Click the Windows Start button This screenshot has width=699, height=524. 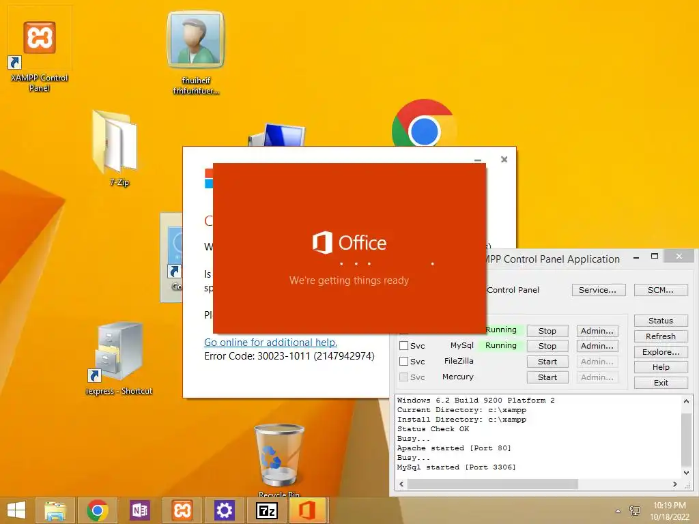[16, 510]
